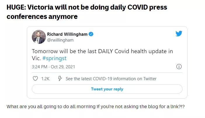Open See the latest COVID-19 information link
Screen dimensions: 205x118
(111, 79)
